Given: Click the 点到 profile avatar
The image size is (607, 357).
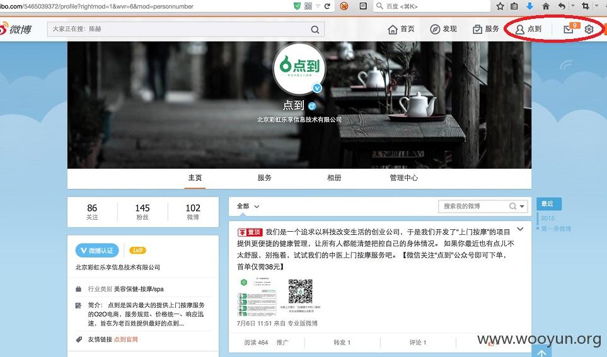Looking at the screenshot, I should click(x=299, y=69).
